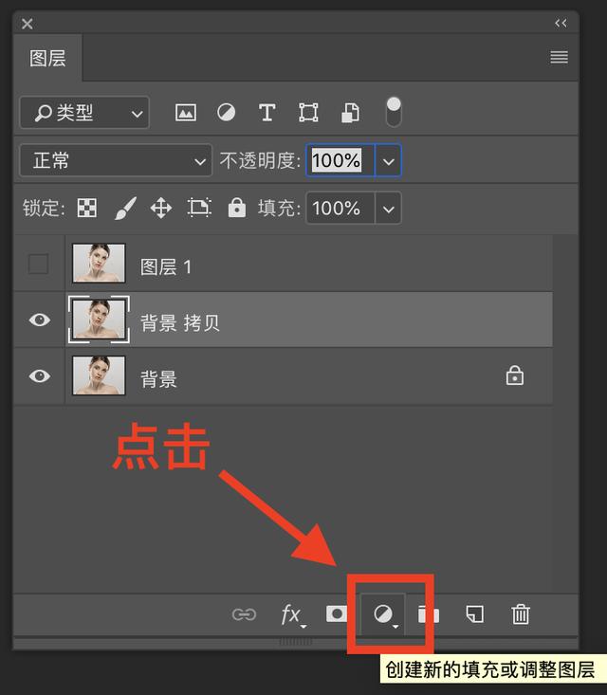Add a layer mask
Image resolution: width=607 pixels, height=695 pixels.
337,614
